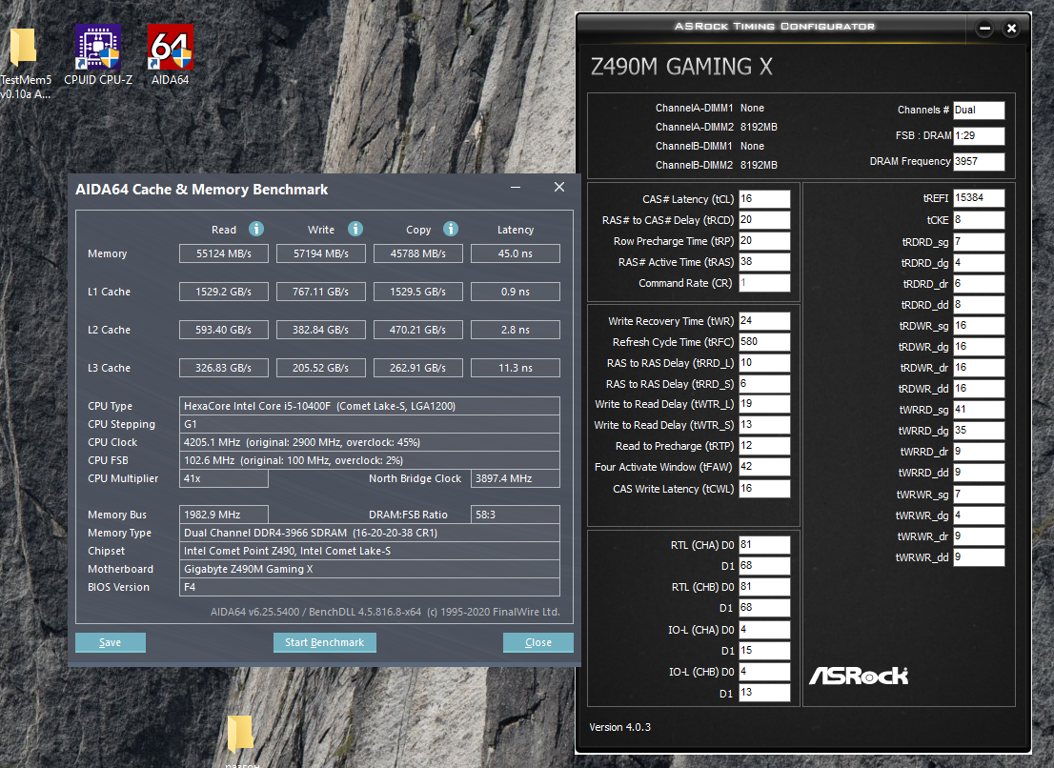
Task: Click the Memory Write value 57194 MB/s
Action: pyautogui.click(x=321, y=253)
